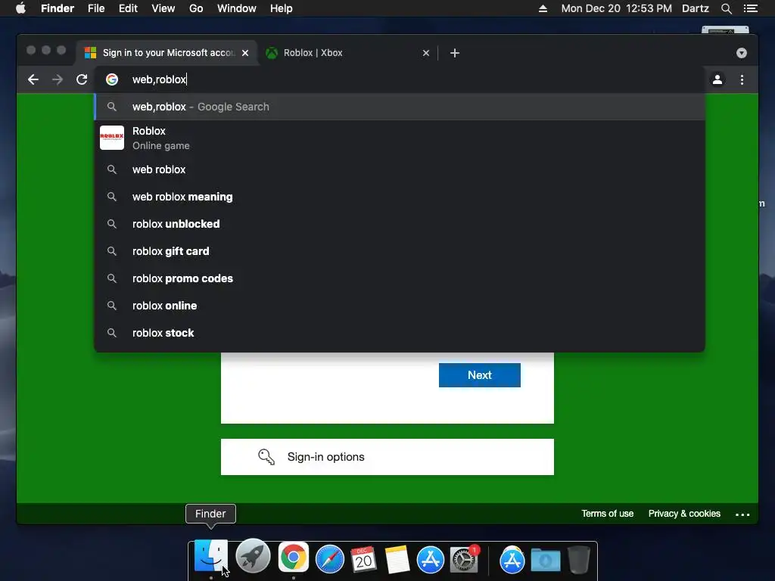The width and height of the screenshot is (775, 581).
Task: Click the Google icon in the address bar
Action: [x=112, y=79]
